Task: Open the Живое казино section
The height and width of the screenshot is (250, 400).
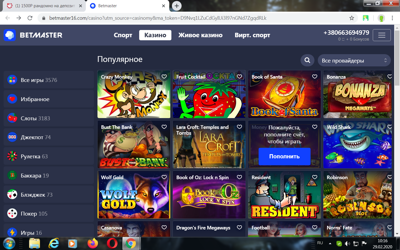Action: (x=200, y=35)
